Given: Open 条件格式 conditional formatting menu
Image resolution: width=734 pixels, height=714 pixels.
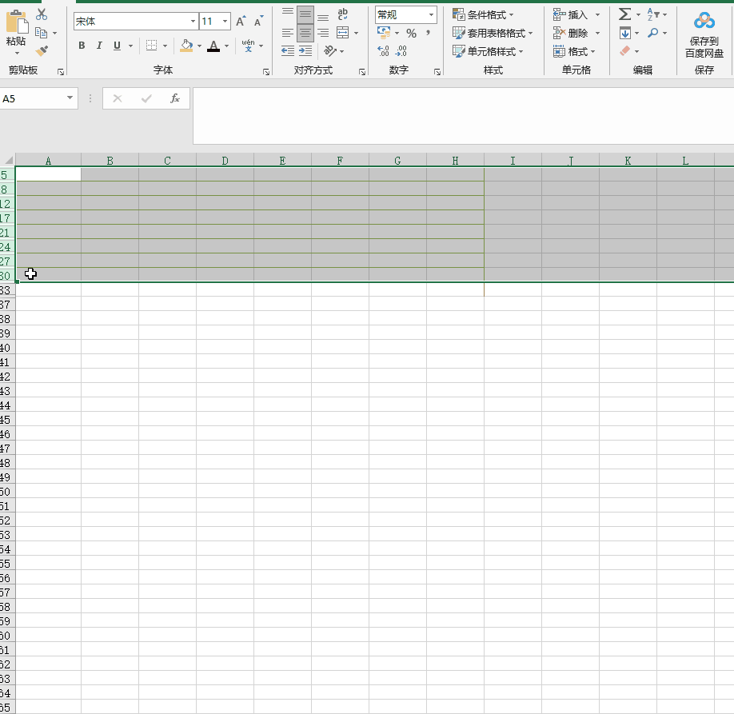Looking at the screenshot, I should pos(483,14).
